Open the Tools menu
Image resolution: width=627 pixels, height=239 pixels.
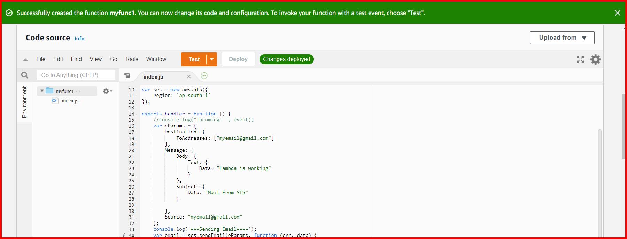[x=132, y=59]
